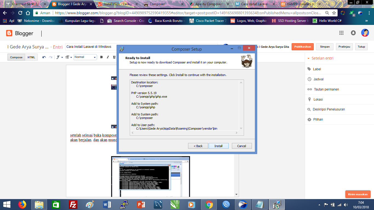Viewport: 374px width, 210px height.
Task: Open the font size dropdown
Action: point(68,57)
